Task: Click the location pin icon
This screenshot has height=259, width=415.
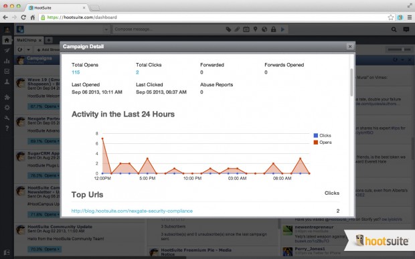Action: (255, 29)
